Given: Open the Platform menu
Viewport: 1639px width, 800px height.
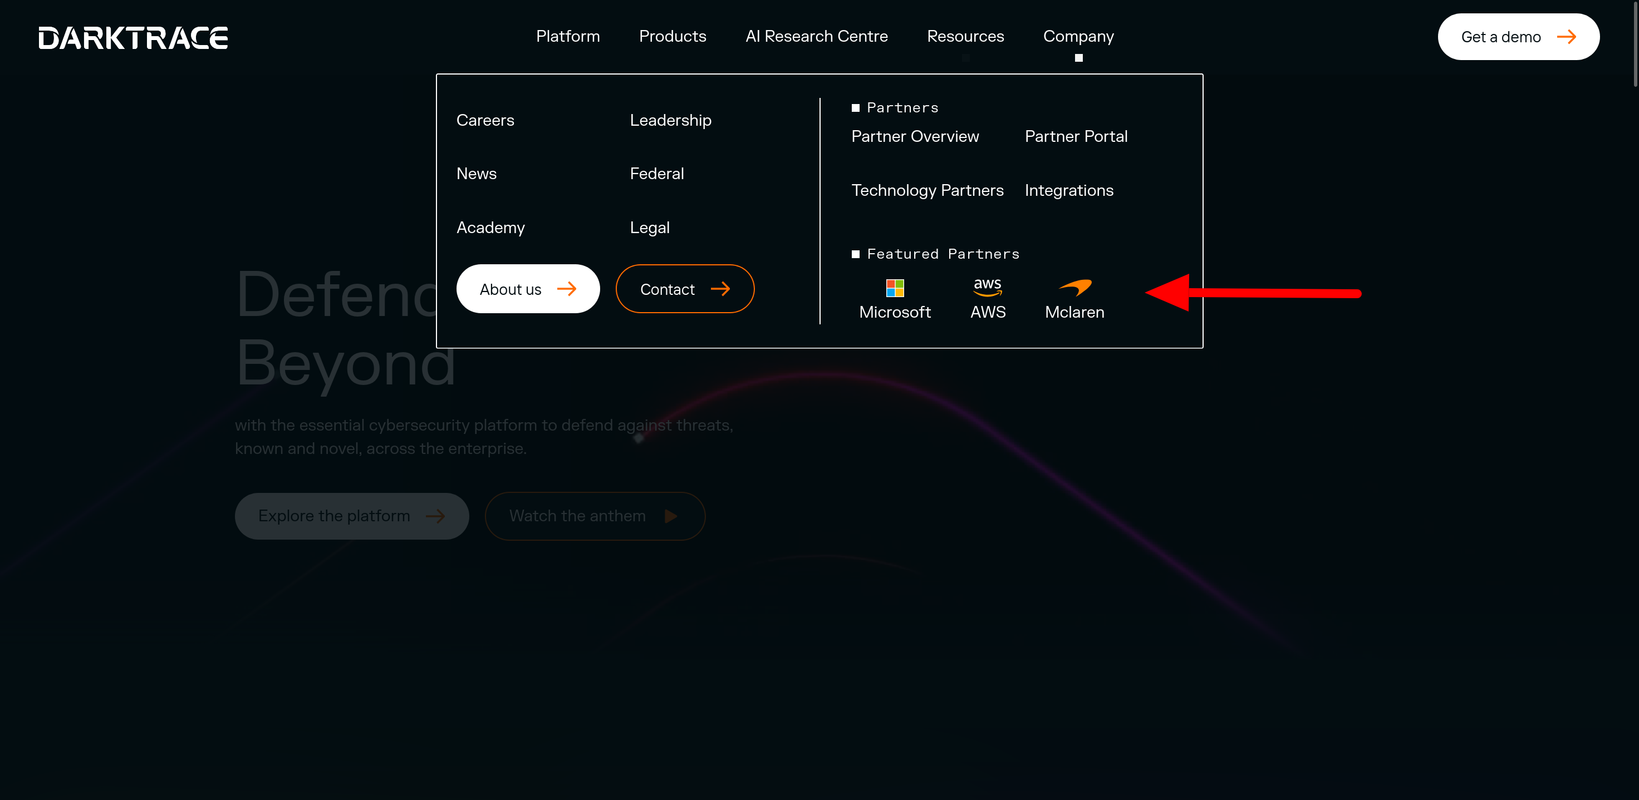Looking at the screenshot, I should 567,36.
